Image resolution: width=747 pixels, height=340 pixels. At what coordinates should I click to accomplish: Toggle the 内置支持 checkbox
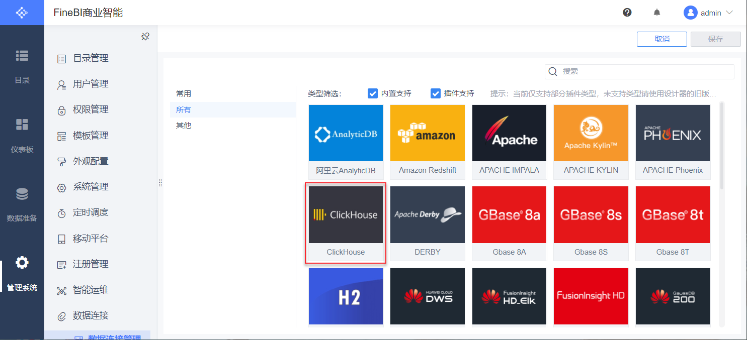click(x=373, y=93)
